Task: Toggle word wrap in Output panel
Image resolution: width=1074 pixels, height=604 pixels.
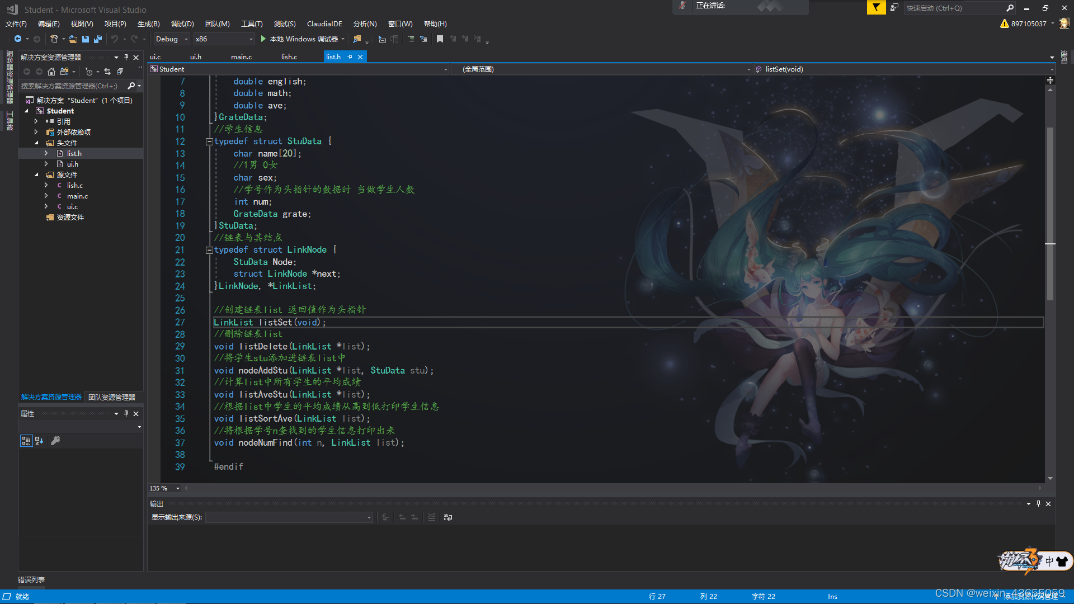Action: tap(448, 517)
